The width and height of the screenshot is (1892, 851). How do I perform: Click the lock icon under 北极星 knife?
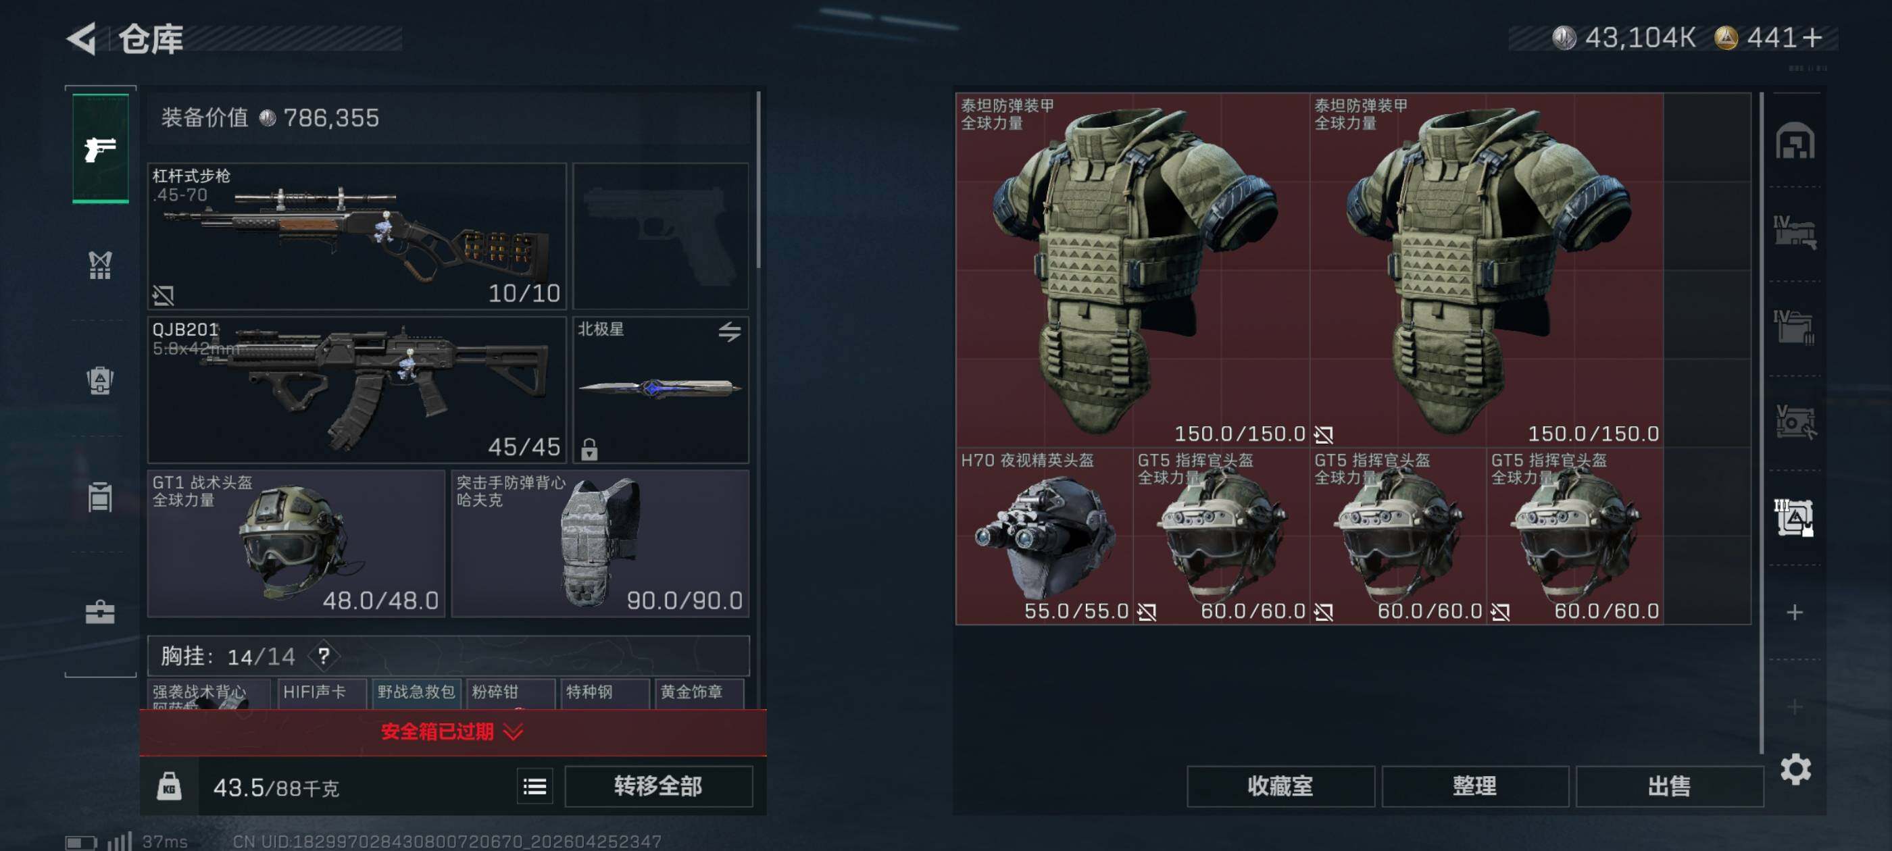coord(589,448)
